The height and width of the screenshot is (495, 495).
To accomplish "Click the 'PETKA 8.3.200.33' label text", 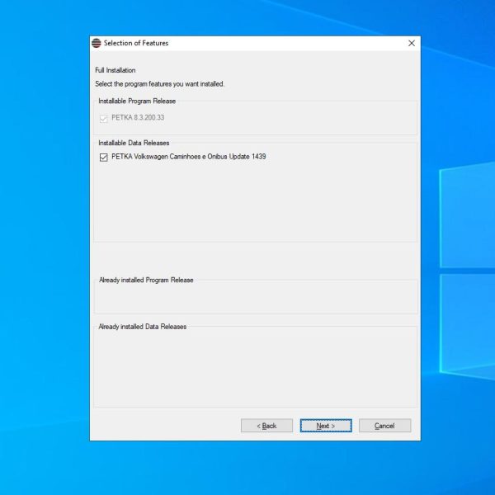I will coord(138,117).
